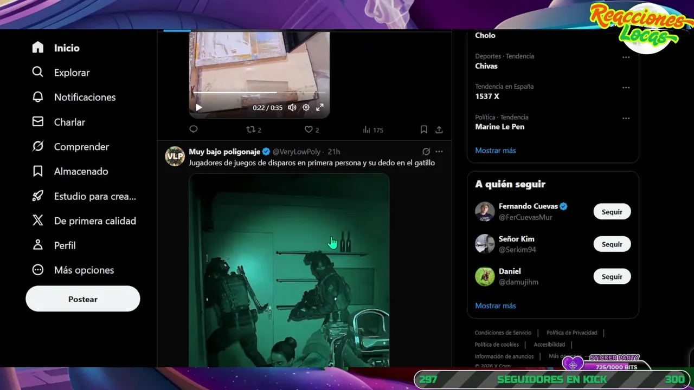Click the Inicio home icon
The width and height of the screenshot is (694, 390).
37,48
